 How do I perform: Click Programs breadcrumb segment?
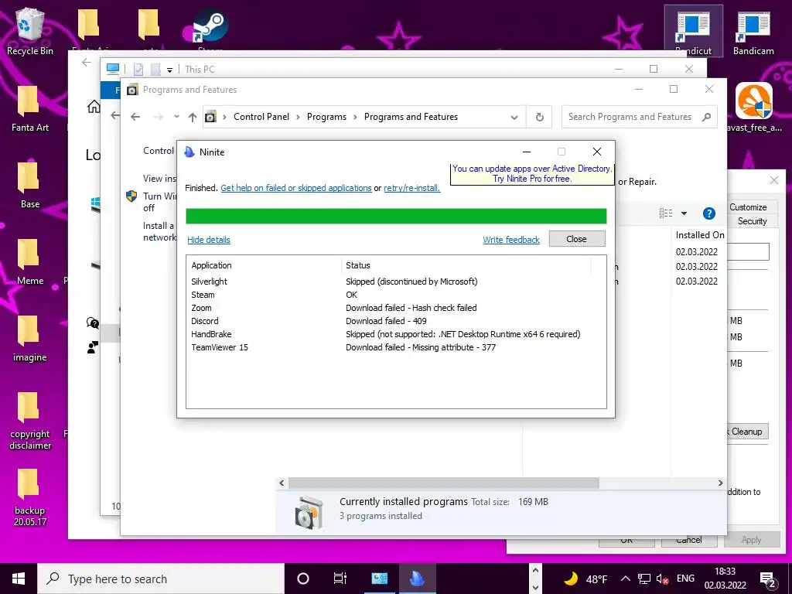click(326, 117)
